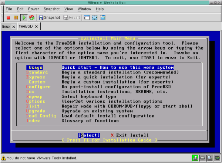Close the linux tab
The image size is (222, 163).
14,27
